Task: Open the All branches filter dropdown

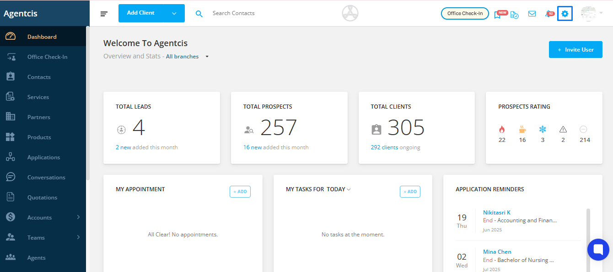Action: [x=187, y=57]
